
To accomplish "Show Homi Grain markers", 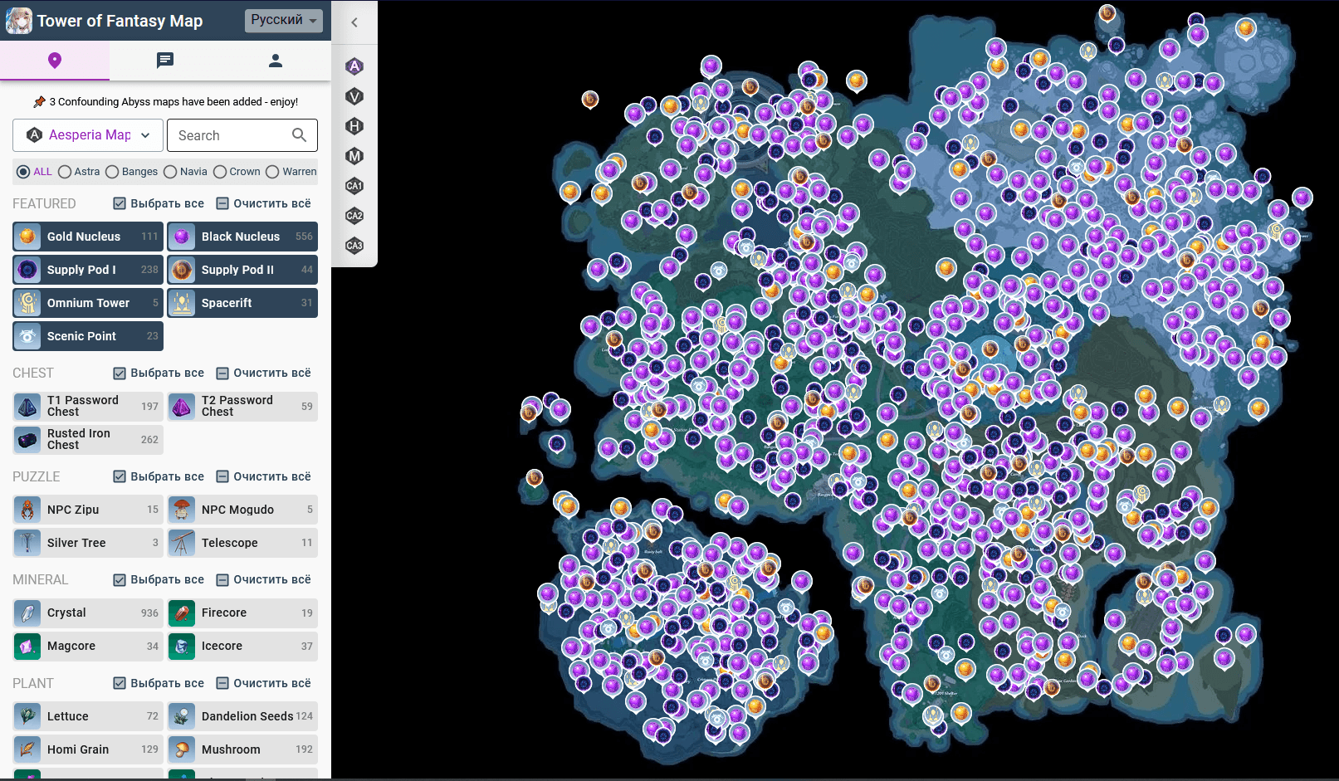I will (x=88, y=749).
